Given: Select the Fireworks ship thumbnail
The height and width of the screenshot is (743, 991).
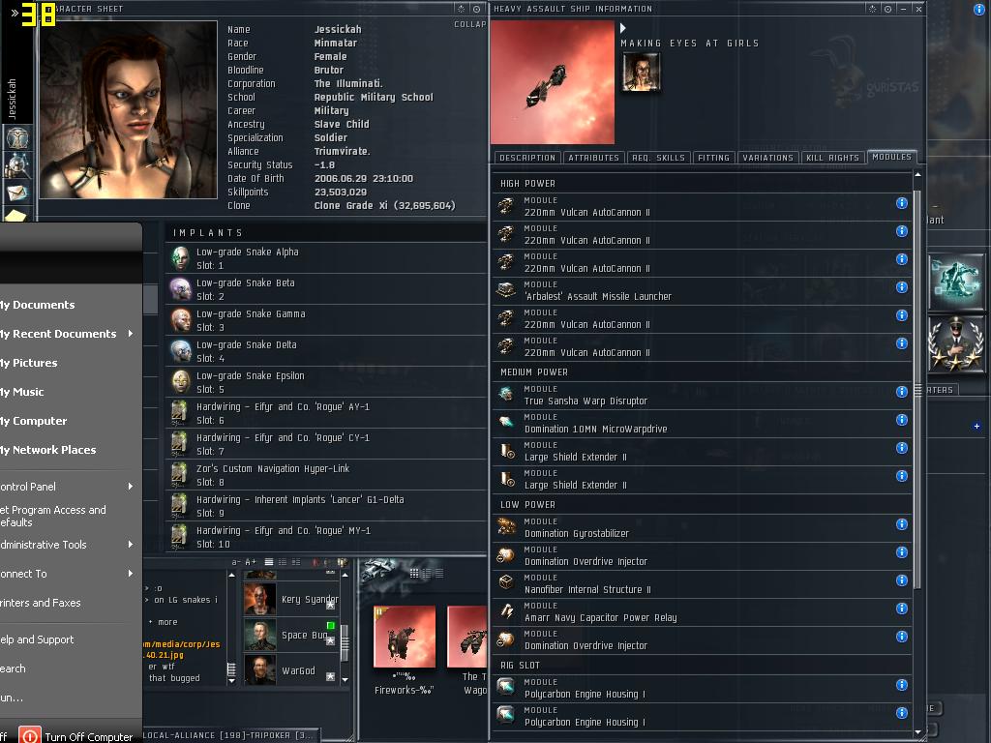Looking at the screenshot, I should point(405,637).
